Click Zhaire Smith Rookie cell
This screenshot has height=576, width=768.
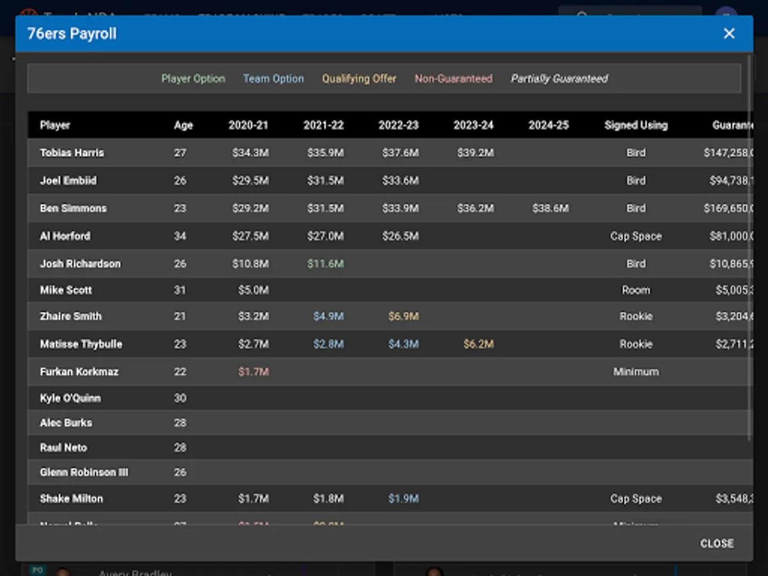point(636,316)
